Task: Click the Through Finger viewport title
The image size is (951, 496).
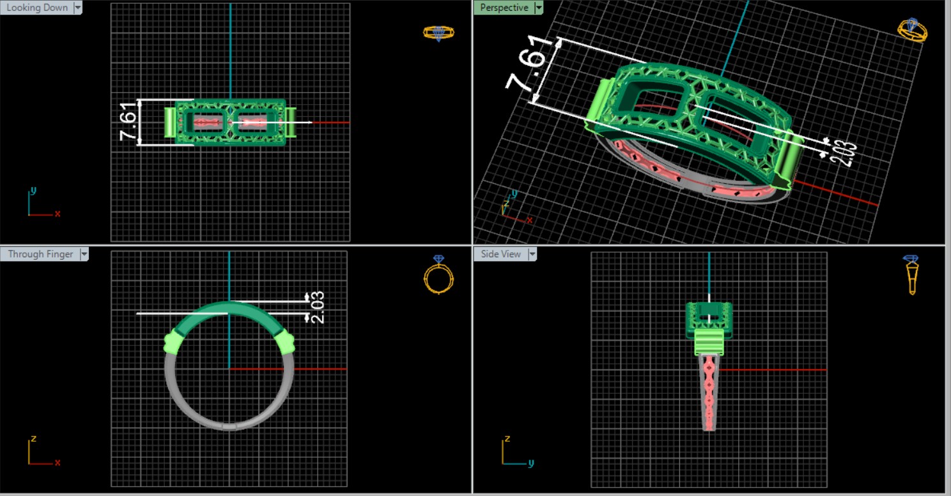Action: [40, 254]
